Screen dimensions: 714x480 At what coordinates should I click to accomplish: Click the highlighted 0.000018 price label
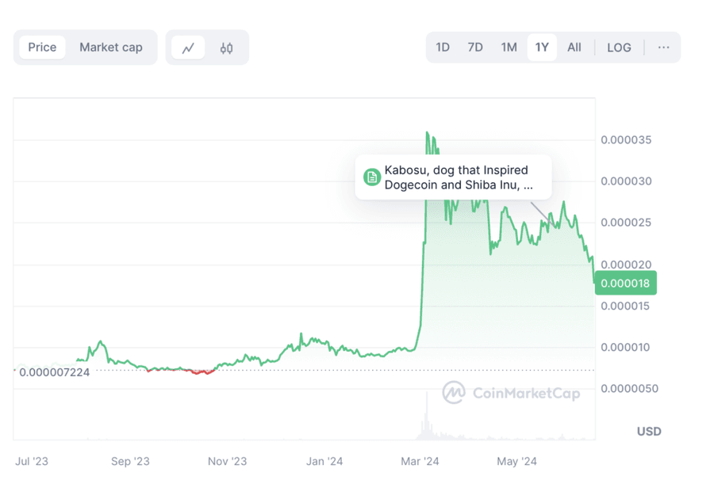[626, 283]
